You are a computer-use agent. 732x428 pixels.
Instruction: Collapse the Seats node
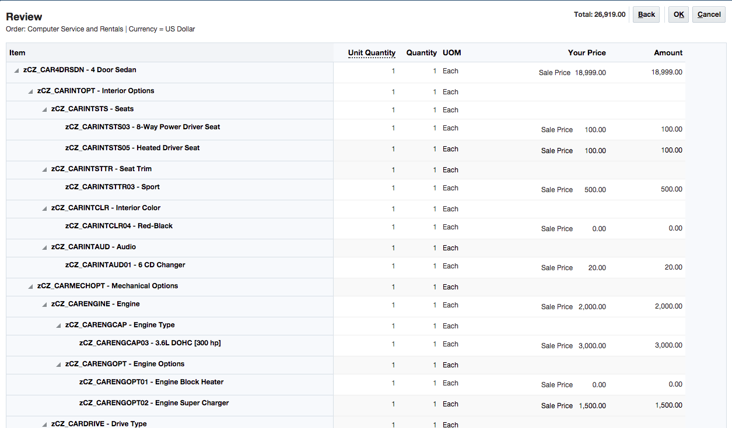tap(44, 109)
